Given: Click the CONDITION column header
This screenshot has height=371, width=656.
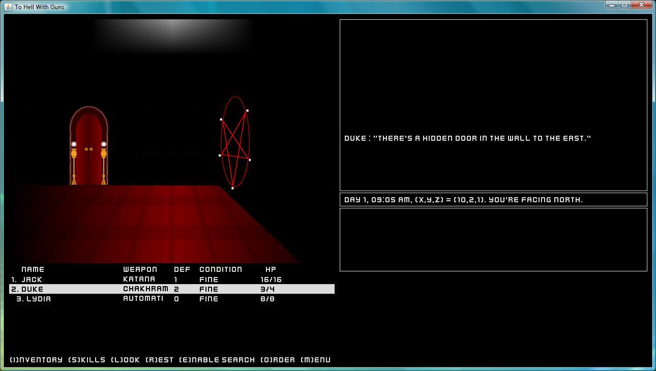Looking at the screenshot, I should (221, 269).
